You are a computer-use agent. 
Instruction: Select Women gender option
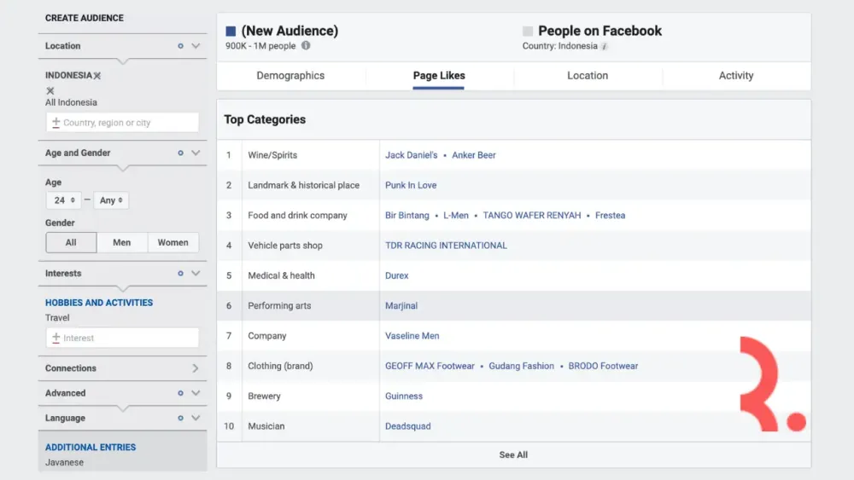point(173,242)
